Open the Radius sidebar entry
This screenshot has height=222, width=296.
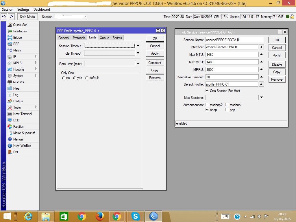18,101
